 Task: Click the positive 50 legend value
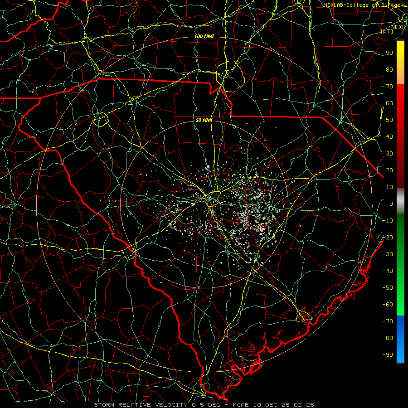[389, 120]
